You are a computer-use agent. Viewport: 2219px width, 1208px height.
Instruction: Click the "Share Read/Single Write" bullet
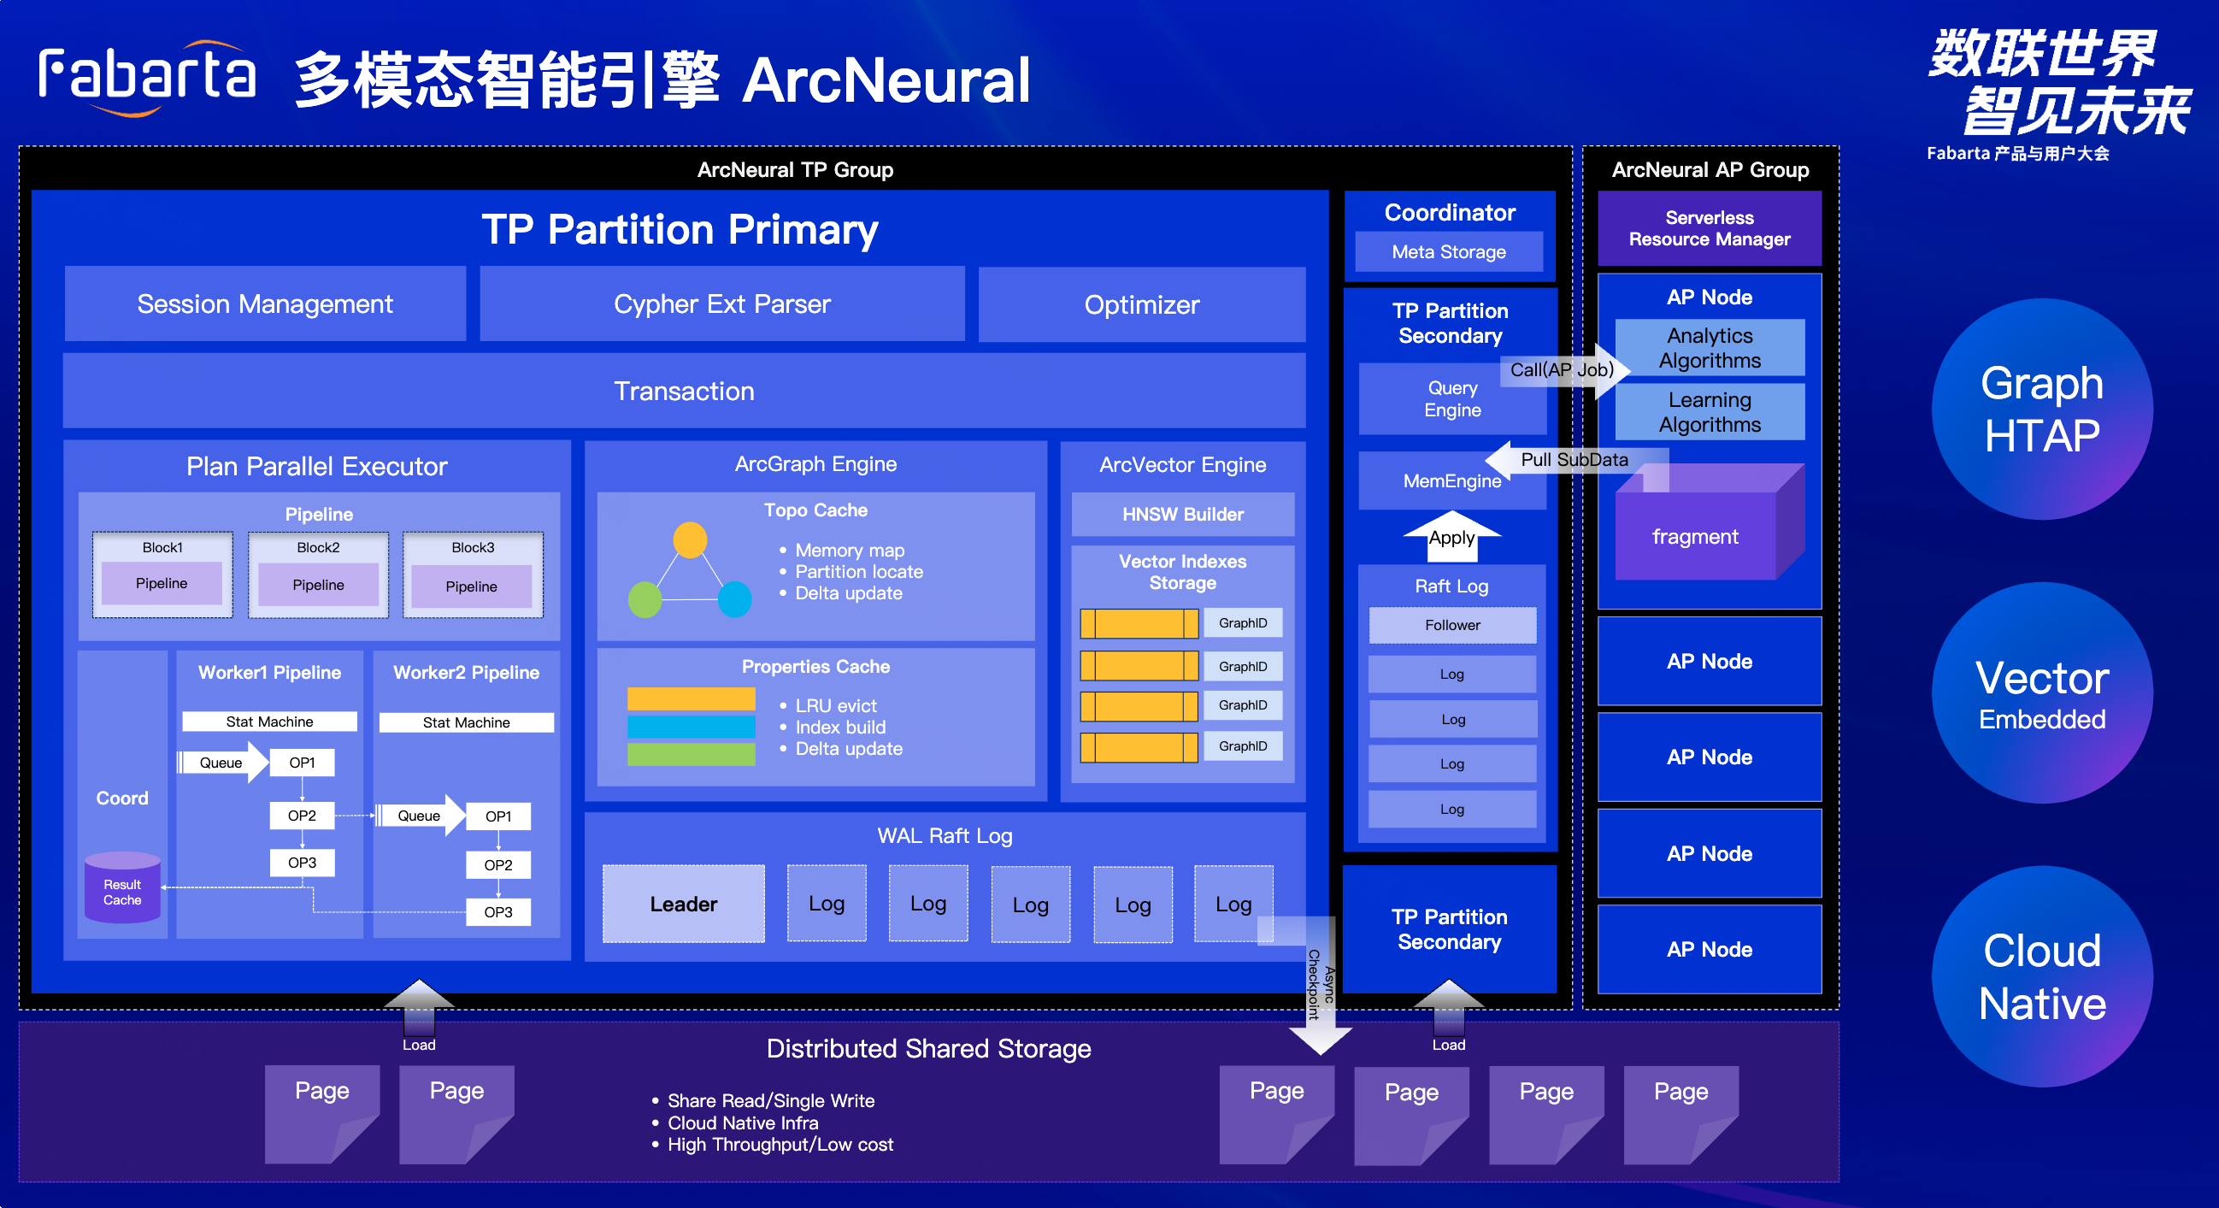tap(771, 1100)
